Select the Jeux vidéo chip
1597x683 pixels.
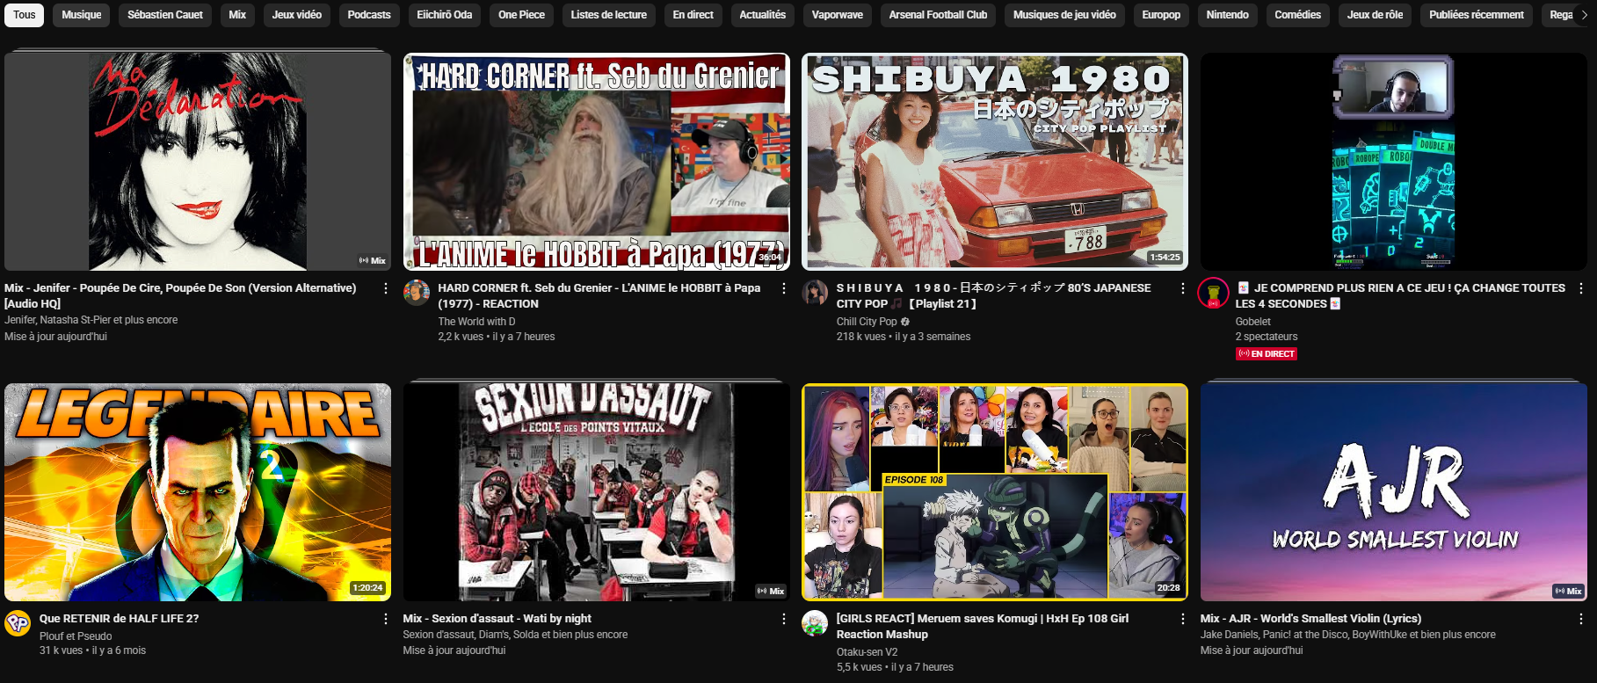pos(297,15)
